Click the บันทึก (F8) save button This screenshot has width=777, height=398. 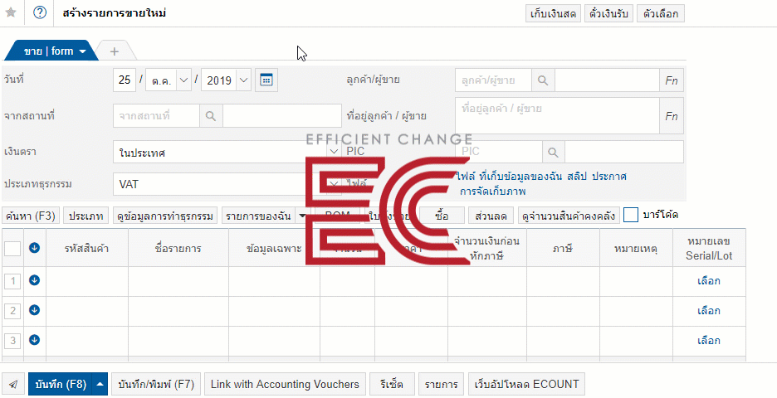(61, 384)
